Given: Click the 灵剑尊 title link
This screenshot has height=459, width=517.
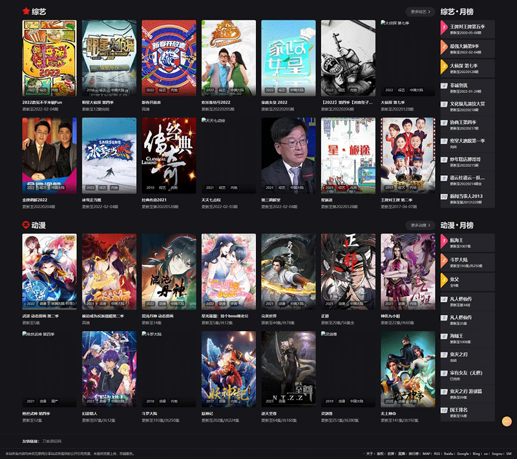Looking at the screenshot, I should [327, 414].
